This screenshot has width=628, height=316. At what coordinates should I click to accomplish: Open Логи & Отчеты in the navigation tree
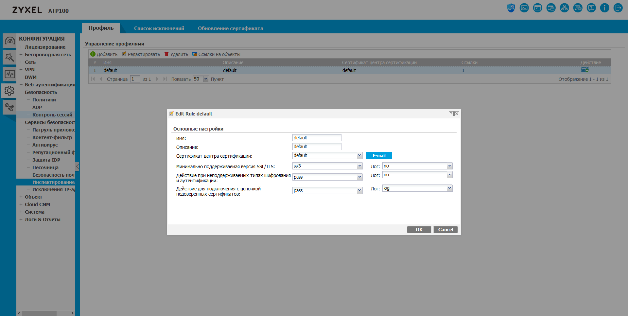pyautogui.click(x=43, y=219)
